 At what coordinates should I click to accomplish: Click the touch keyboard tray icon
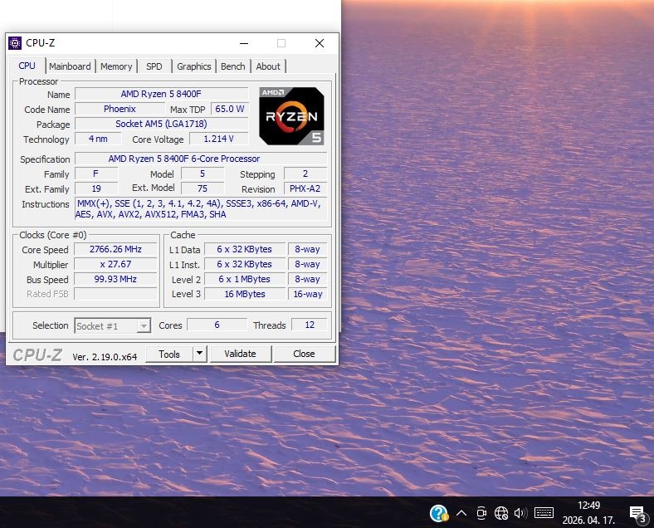(544, 512)
